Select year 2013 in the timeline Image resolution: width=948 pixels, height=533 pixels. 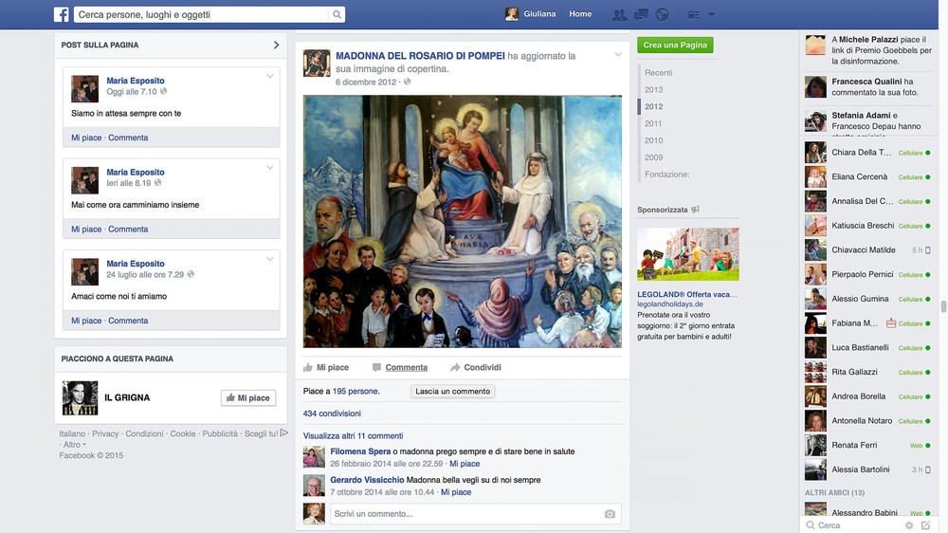coord(653,89)
